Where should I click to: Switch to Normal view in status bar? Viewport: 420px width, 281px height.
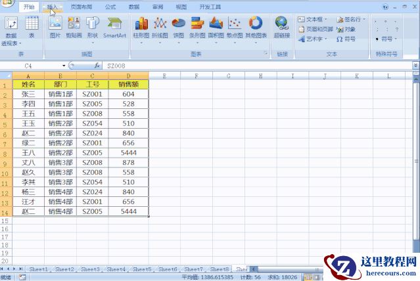coord(308,277)
